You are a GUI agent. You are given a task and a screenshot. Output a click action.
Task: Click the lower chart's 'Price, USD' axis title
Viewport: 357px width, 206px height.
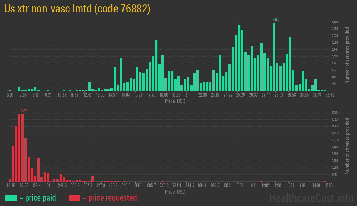[x=175, y=192]
